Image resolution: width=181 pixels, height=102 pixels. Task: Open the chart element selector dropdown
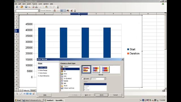pyautogui.click(x=39, y=11)
